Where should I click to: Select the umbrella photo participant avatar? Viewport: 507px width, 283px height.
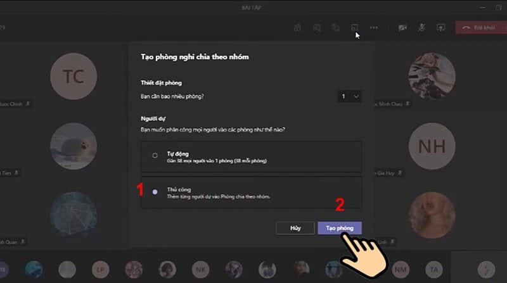point(74,215)
